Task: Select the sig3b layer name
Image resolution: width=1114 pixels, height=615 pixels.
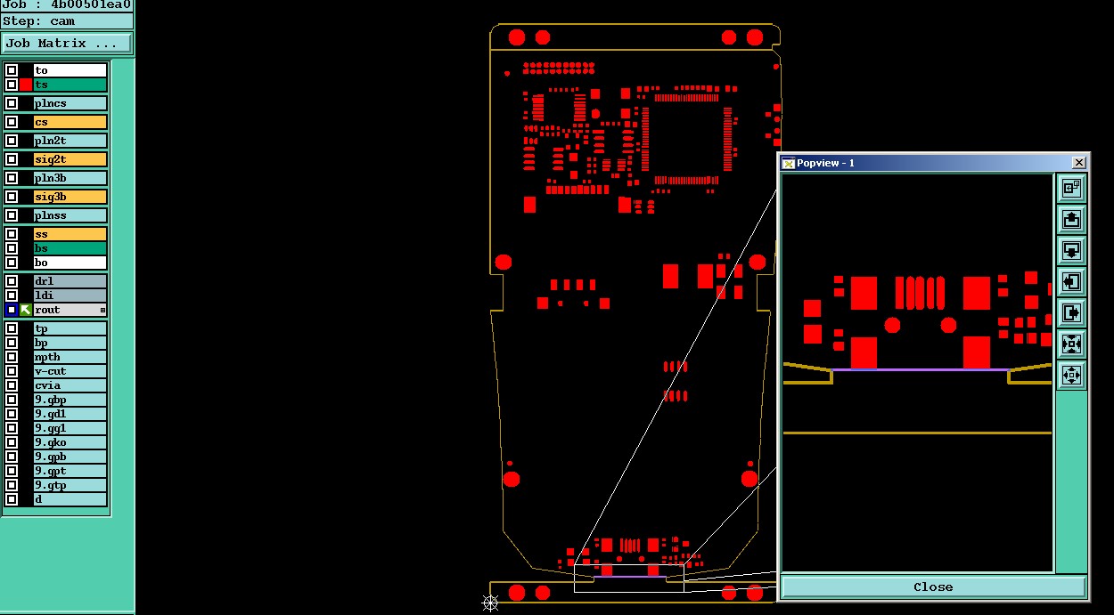Action: coord(70,197)
